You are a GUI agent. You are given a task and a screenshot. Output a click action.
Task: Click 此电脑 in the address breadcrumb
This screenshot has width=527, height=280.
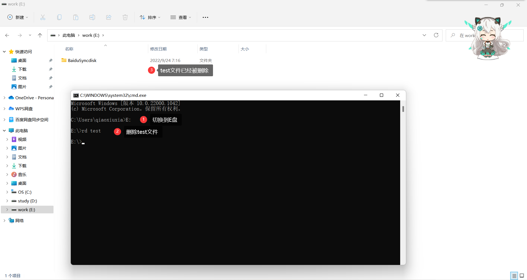(69, 35)
